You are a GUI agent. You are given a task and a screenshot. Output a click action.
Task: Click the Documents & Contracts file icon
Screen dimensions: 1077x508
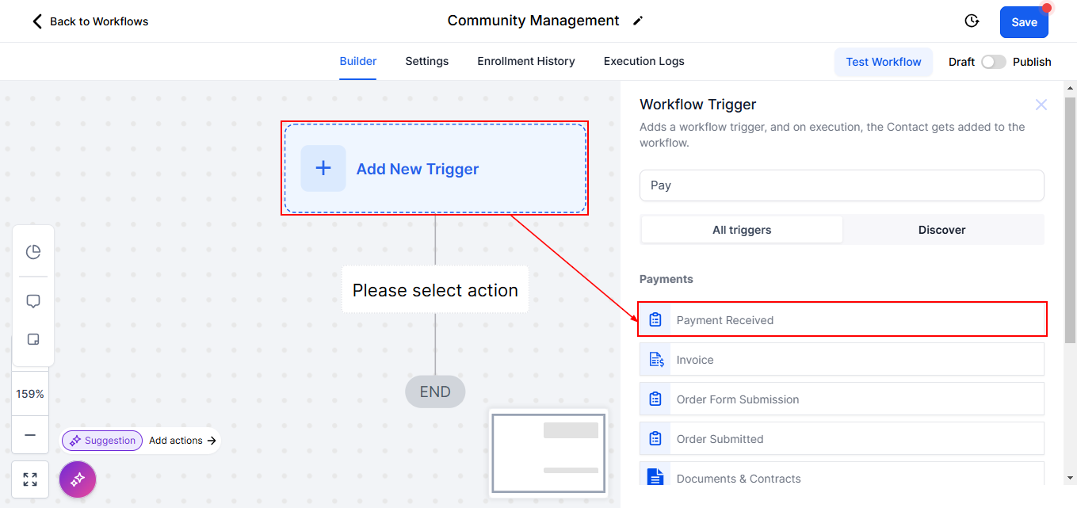pyautogui.click(x=655, y=477)
